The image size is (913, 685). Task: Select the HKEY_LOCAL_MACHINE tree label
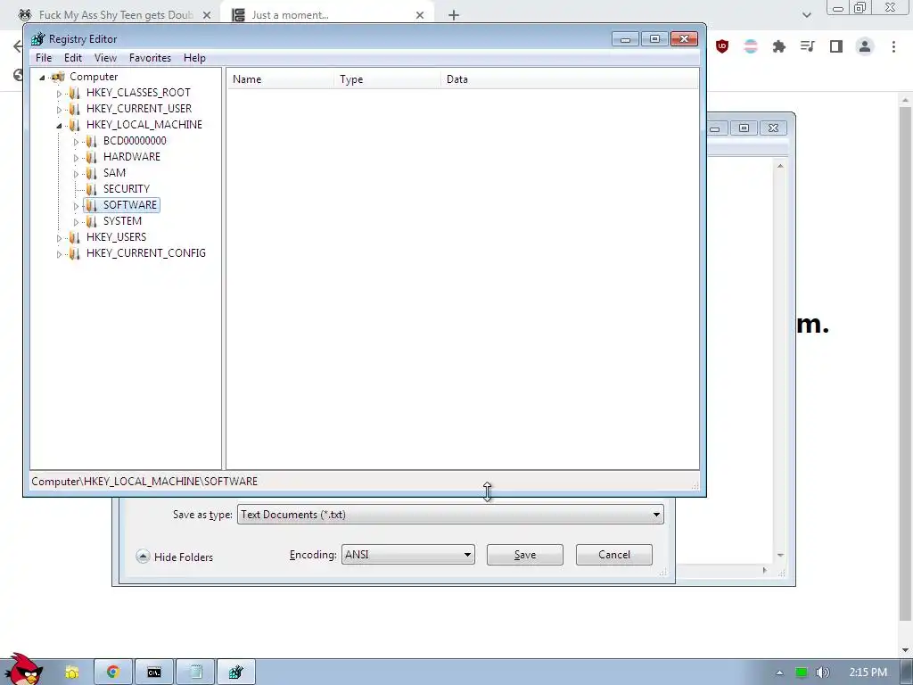coord(144,125)
